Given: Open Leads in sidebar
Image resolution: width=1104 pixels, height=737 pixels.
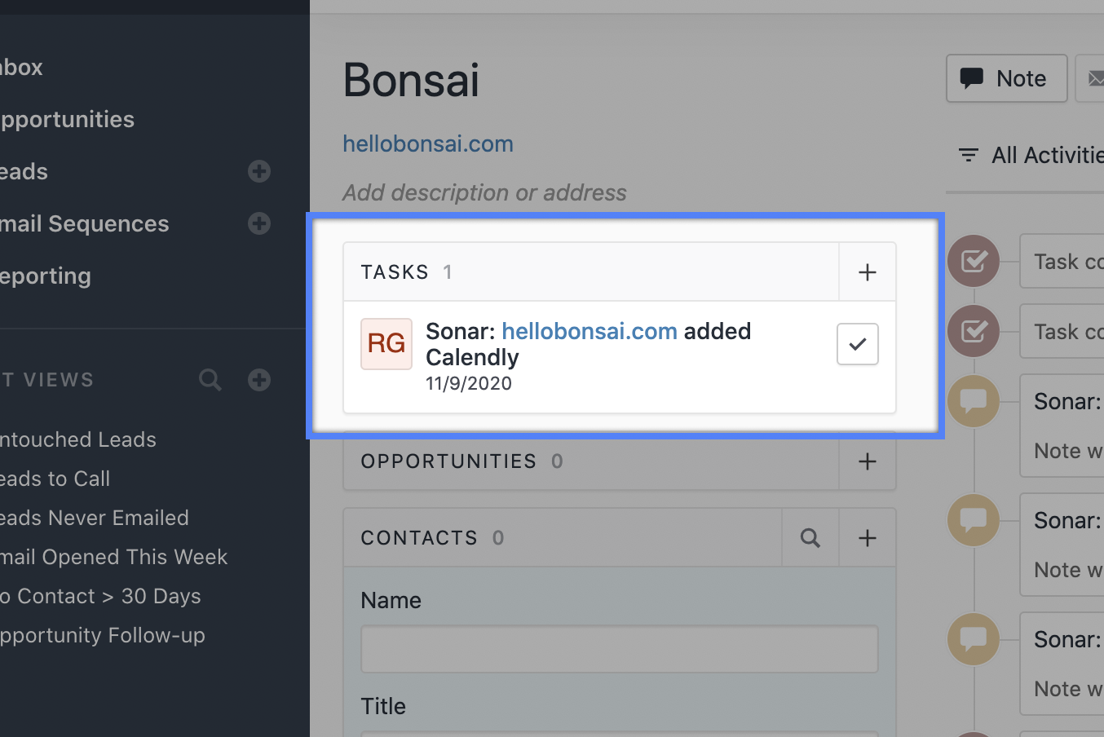Looking at the screenshot, I should click(x=24, y=171).
